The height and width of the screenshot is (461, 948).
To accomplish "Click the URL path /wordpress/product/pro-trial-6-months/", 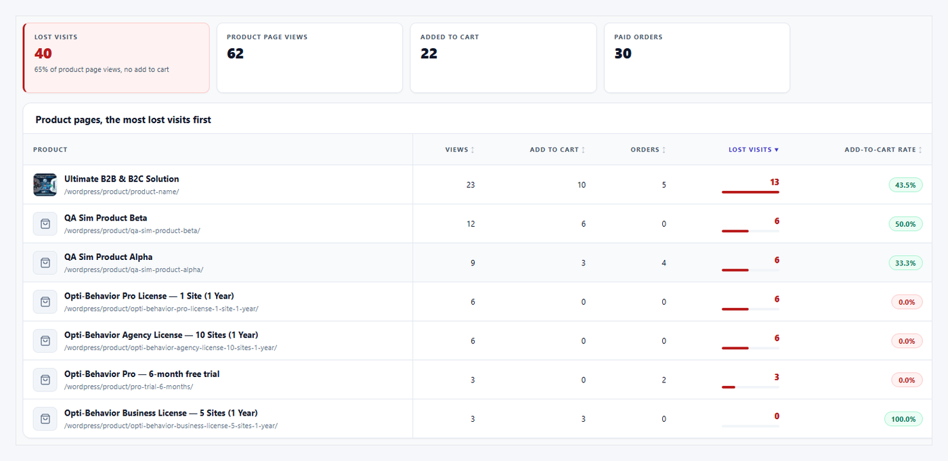I will [129, 387].
